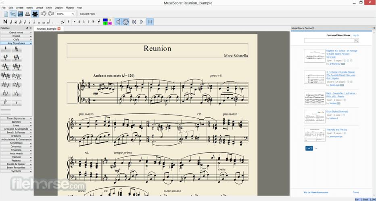Viewport: 376px width, 201px height.
Task: Expand the Articulations & Ornaments palette
Action: coord(16,139)
